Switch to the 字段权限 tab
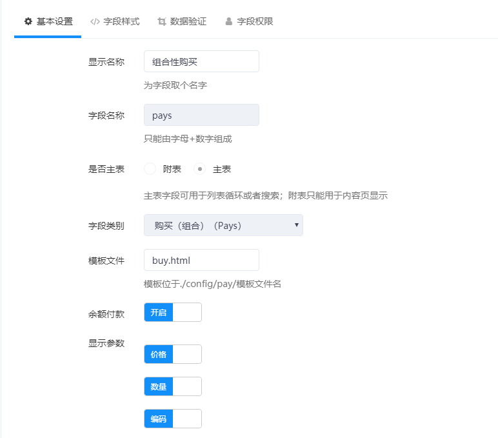 249,21
